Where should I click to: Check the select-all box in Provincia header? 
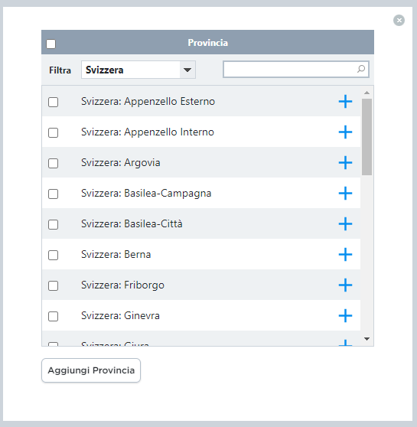point(51,44)
